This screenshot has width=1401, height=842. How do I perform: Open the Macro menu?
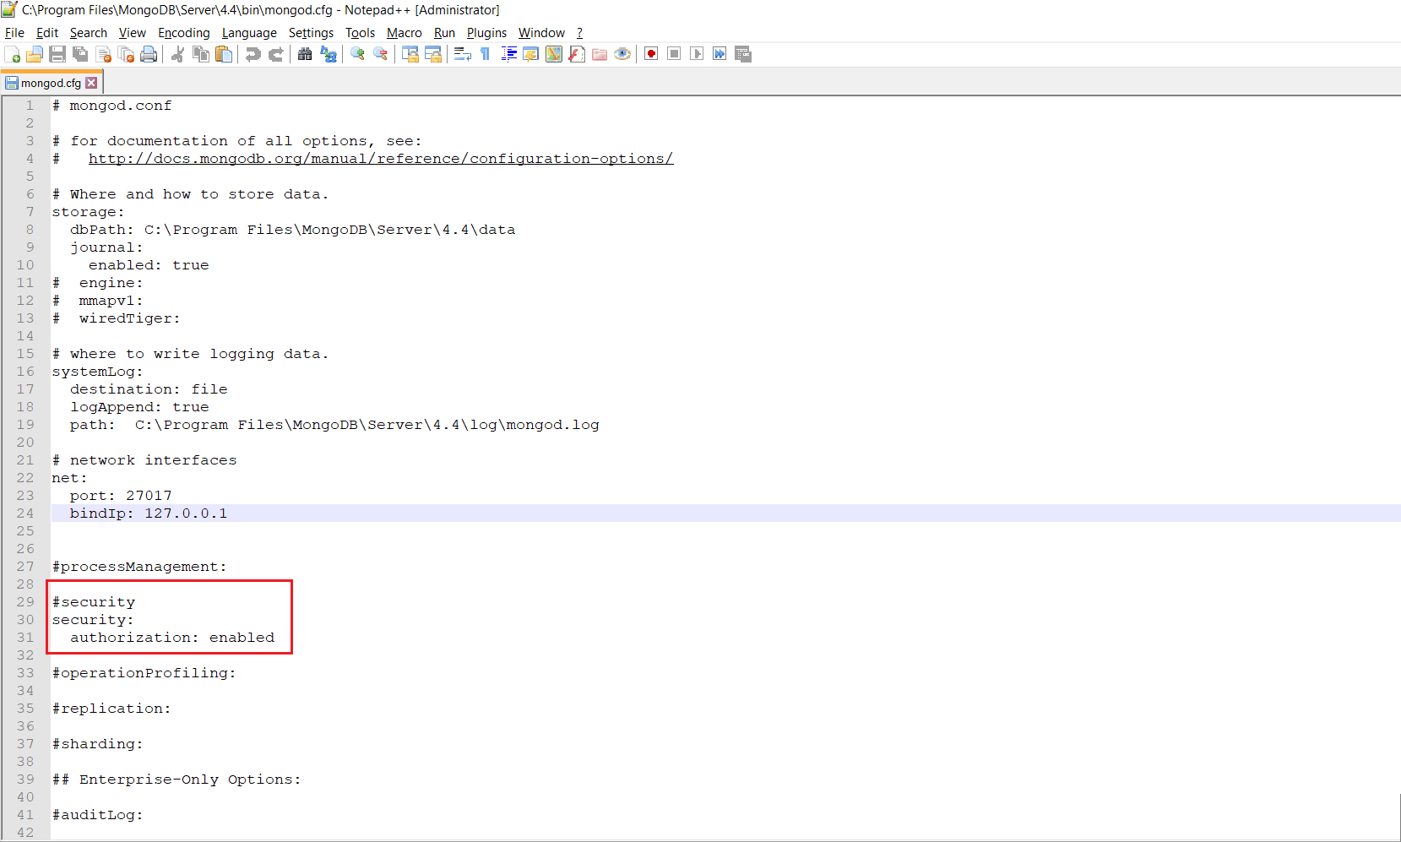[x=405, y=33]
